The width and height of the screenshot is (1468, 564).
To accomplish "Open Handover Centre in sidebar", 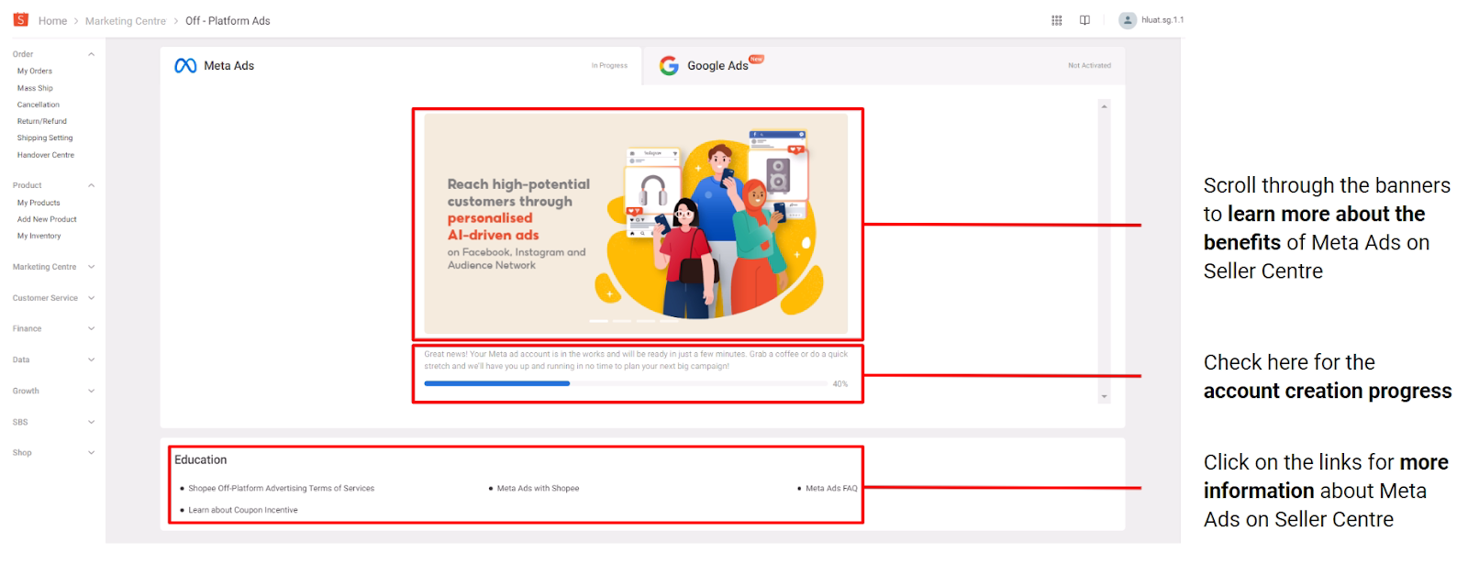I will (46, 155).
